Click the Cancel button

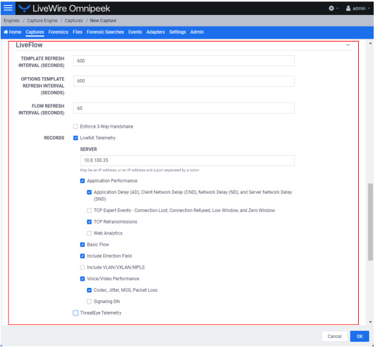pos(334,336)
